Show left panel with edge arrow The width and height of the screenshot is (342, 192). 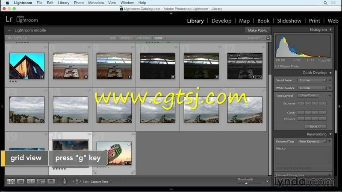pyautogui.click(x=2, y=106)
